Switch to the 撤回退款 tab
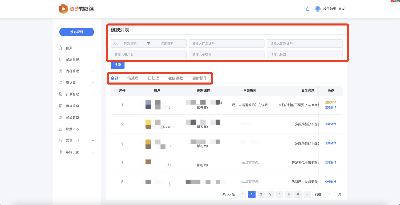Image resolution: width=400 pixels, height=205 pixels. tap(175, 78)
